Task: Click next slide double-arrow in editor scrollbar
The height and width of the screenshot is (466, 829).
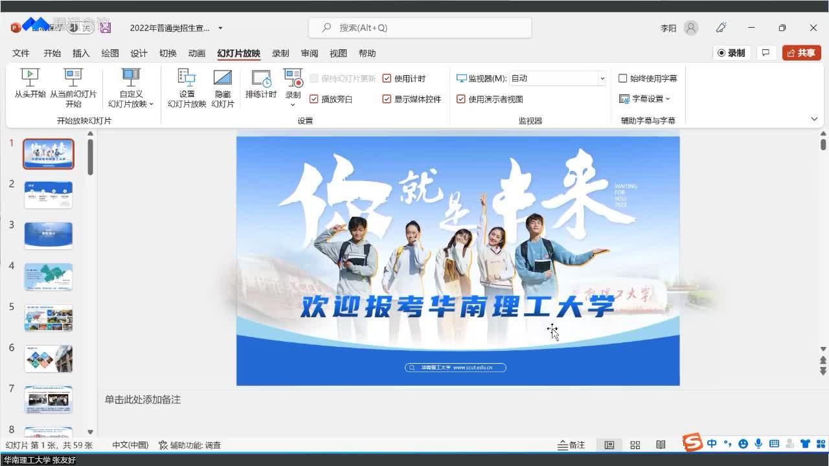Action: pos(823,371)
